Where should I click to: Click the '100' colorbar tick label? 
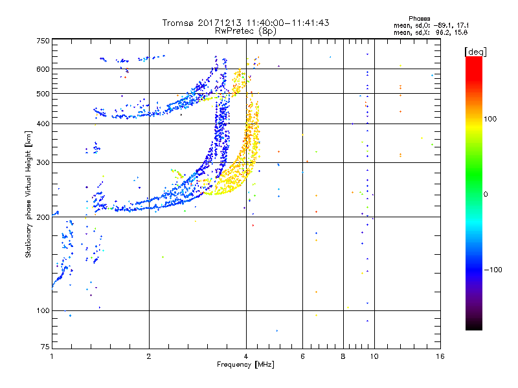[490, 119]
